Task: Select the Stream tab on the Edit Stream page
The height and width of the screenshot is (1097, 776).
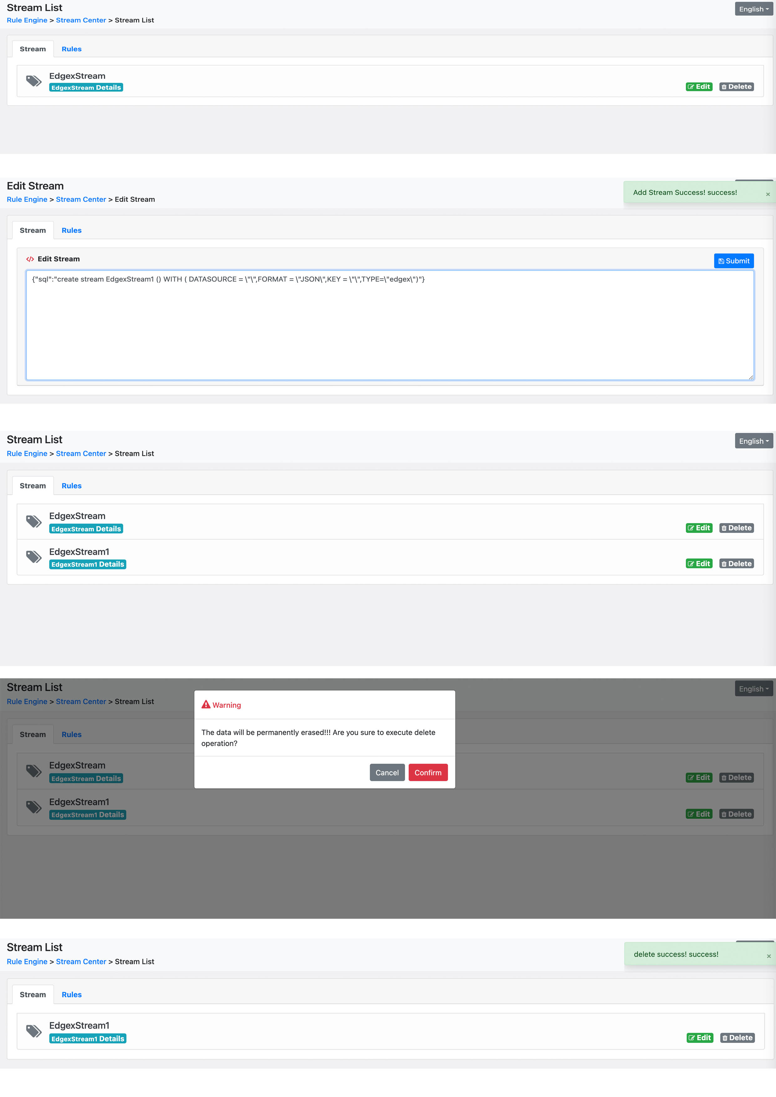Action: point(32,230)
